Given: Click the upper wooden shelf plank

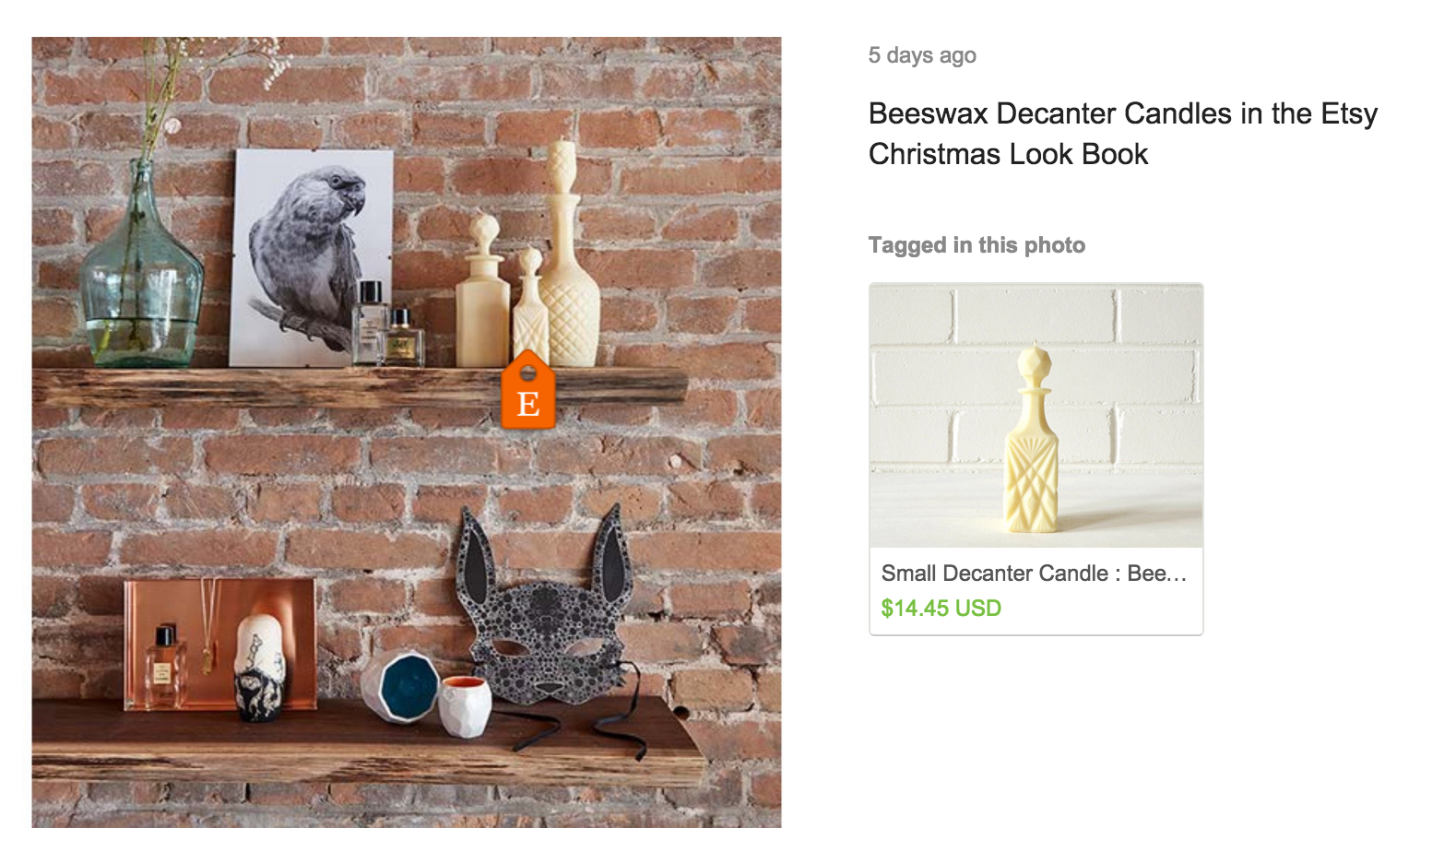Looking at the screenshot, I should [360, 386].
